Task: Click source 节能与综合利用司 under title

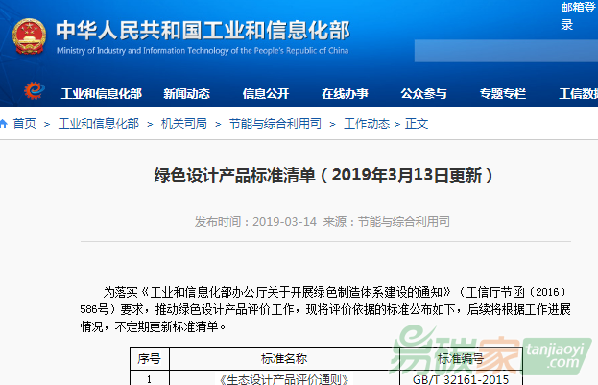Action: pos(404,222)
